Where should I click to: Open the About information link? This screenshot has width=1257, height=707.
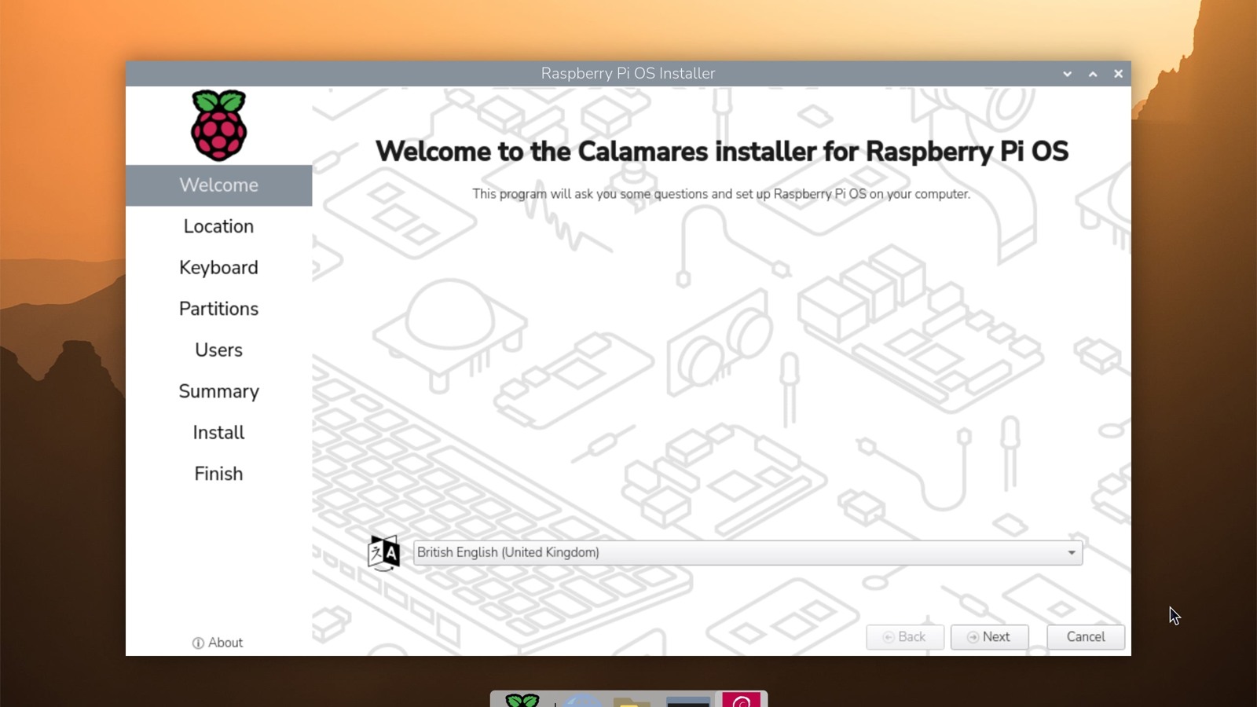218,643
